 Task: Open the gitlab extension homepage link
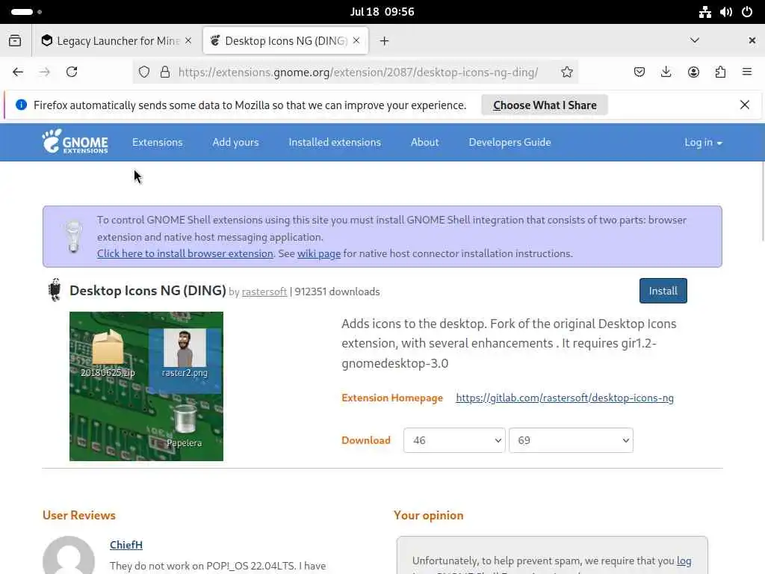pos(565,398)
